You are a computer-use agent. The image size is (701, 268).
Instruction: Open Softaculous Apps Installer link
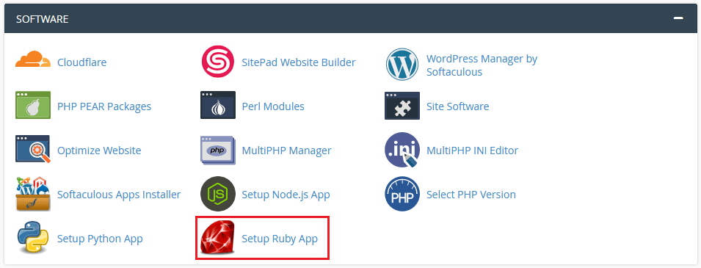pyautogui.click(x=119, y=195)
